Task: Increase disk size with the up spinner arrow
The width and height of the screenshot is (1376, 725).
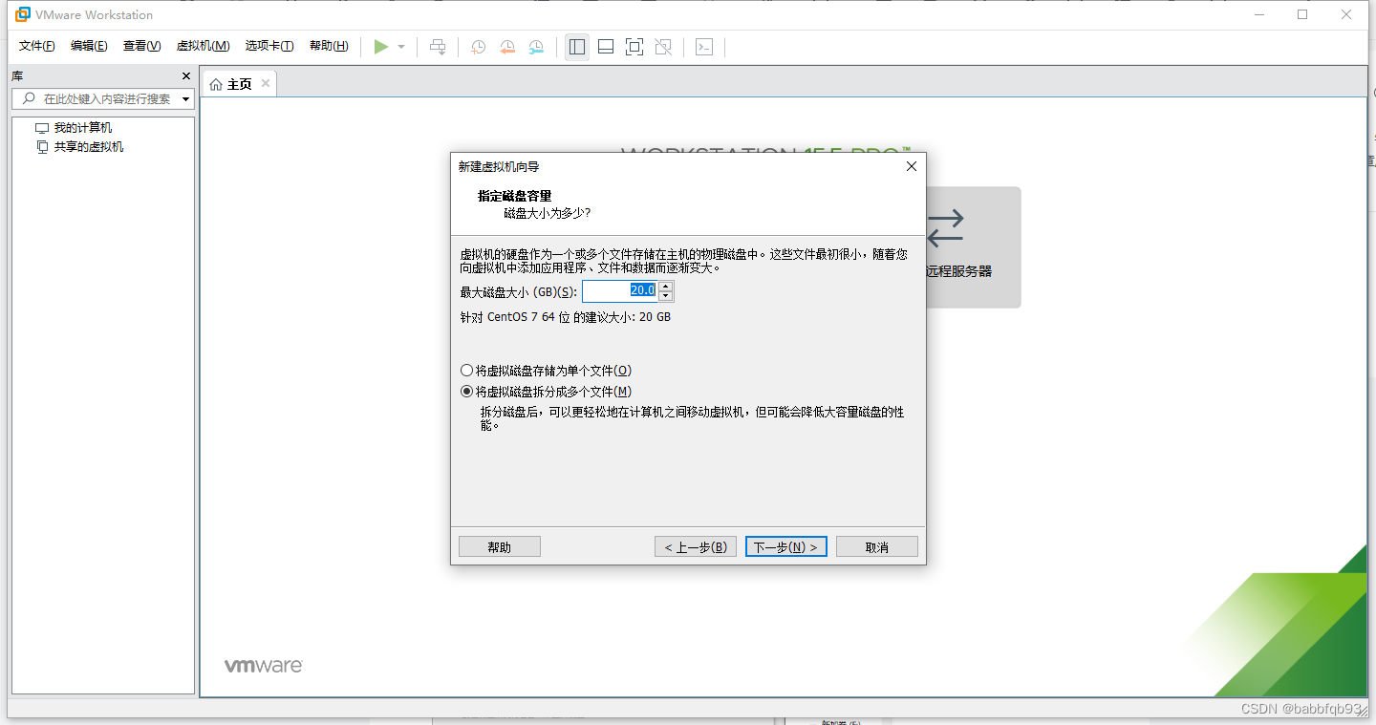Action: click(x=666, y=286)
